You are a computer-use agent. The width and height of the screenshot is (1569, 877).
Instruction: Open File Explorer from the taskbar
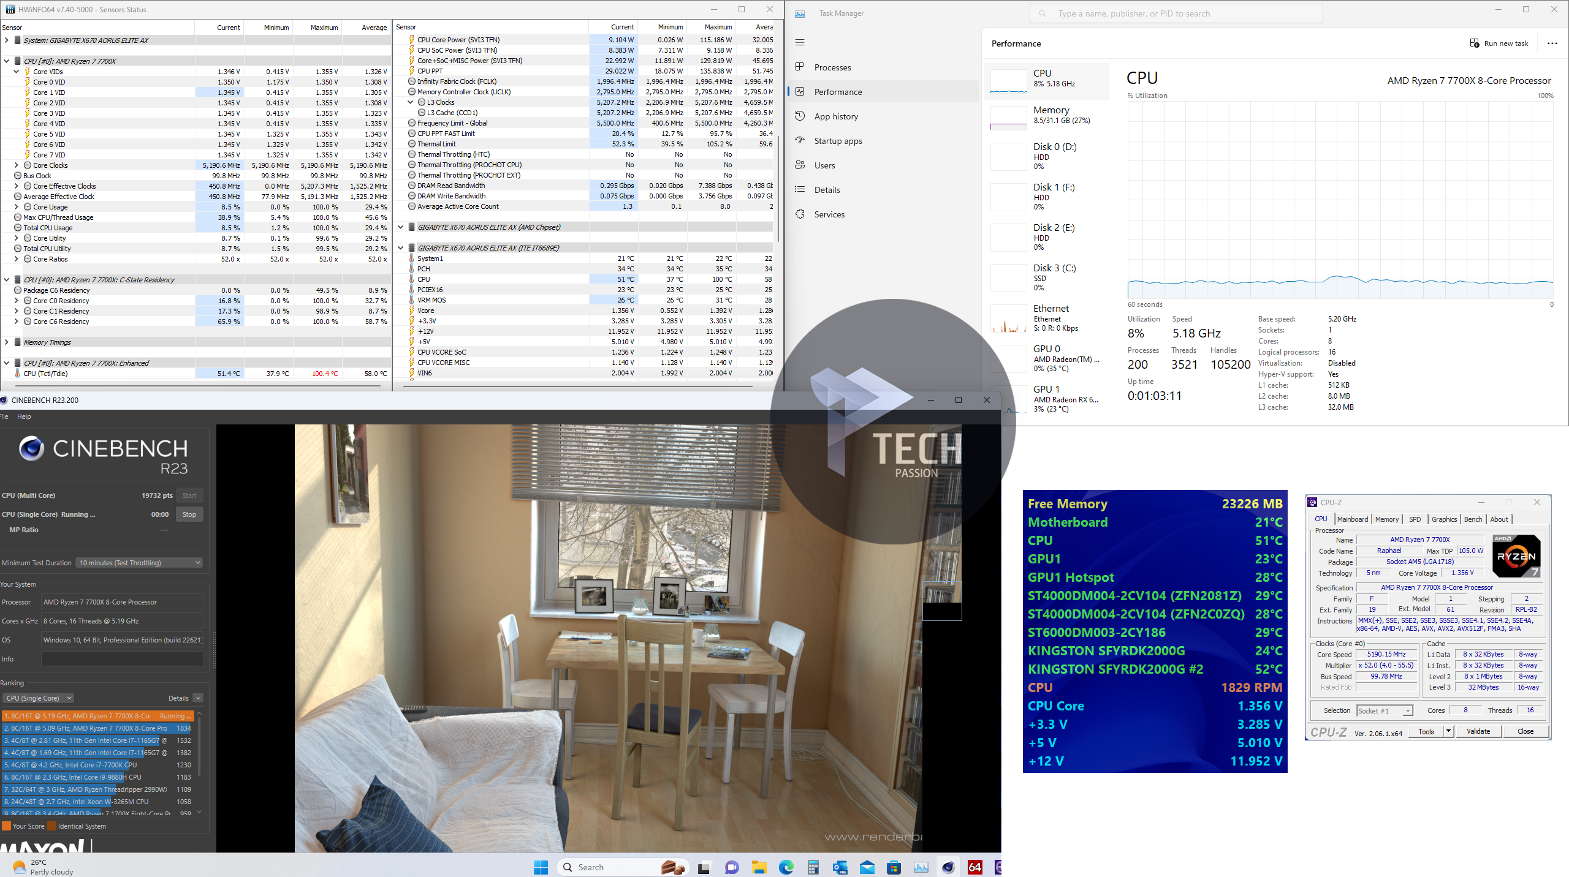(759, 867)
